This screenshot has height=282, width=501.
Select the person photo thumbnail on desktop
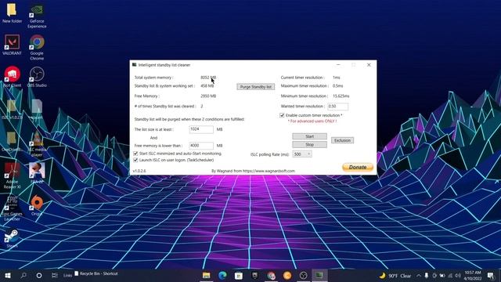(x=37, y=172)
